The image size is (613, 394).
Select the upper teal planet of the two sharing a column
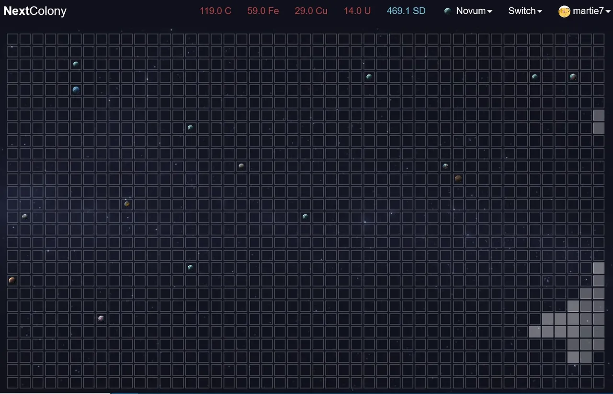tap(190, 128)
